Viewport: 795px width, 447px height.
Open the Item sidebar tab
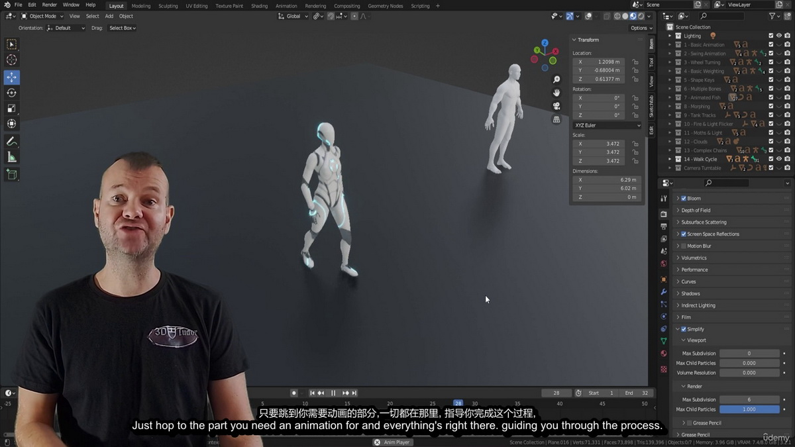click(x=651, y=44)
